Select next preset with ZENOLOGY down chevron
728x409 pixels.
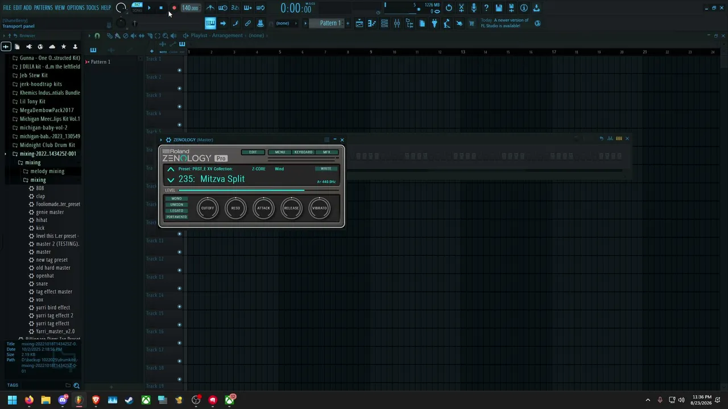click(x=171, y=180)
